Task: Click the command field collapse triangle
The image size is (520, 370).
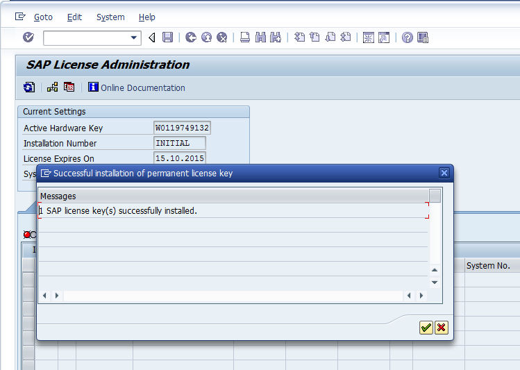Action: (152, 37)
